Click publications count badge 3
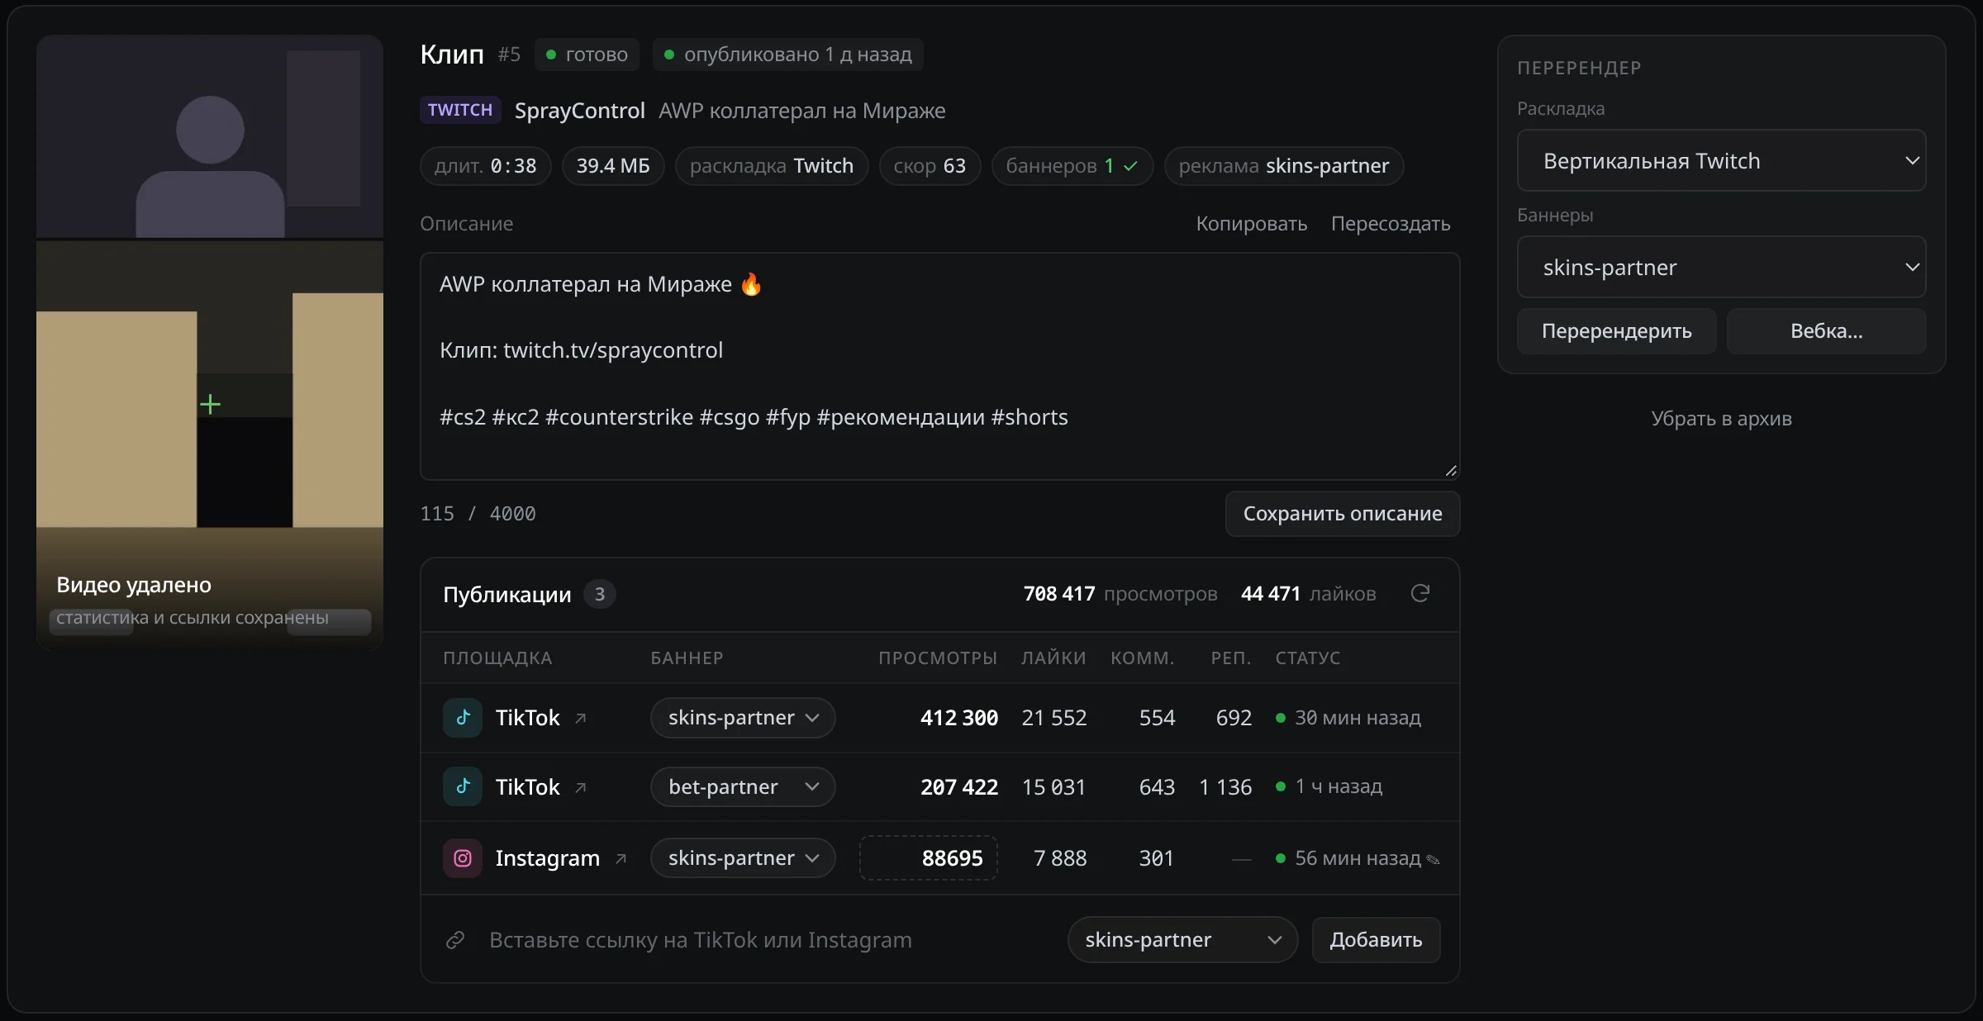This screenshot has height=1021, width=1983. [x=600, y=594]
